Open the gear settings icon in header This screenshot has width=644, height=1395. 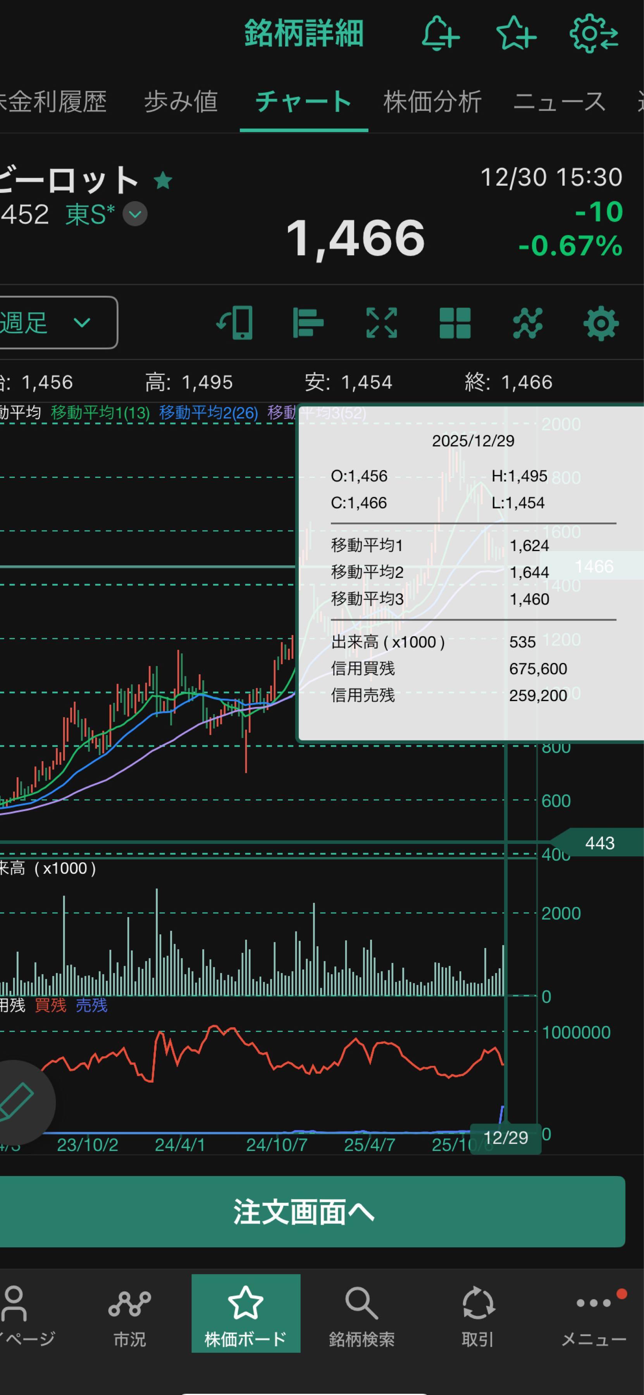[x=594, y=34]
